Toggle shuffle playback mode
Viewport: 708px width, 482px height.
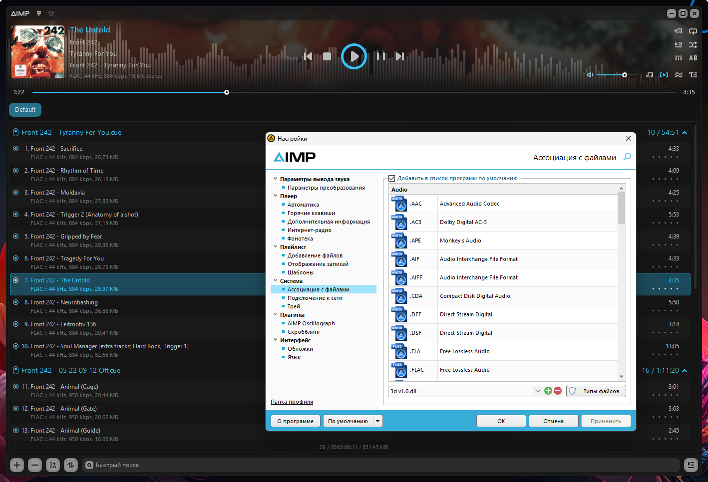coord(693,45)
